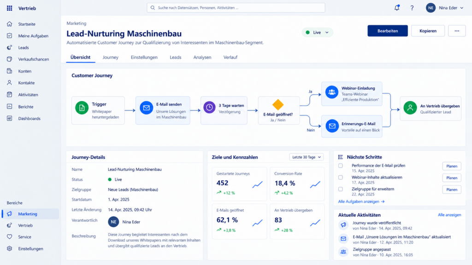This screenshot has height=265, width=472.
Task: Click the green An Vertrieb übergeben person icon
Action: [410, 108]
